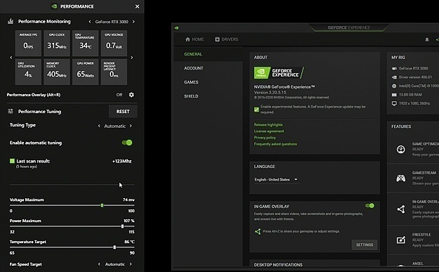Viewport: 439px width, 272px height.
Task: Select the GPU Temperature tile
Action: (86, 43)
